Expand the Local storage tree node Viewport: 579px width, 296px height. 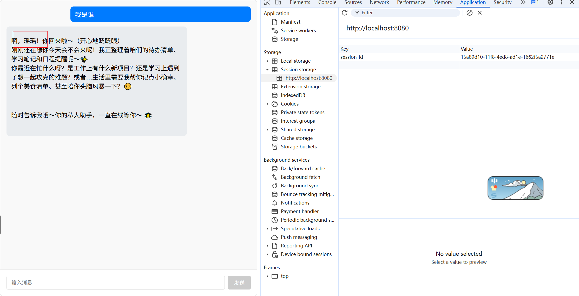(267, 61)
